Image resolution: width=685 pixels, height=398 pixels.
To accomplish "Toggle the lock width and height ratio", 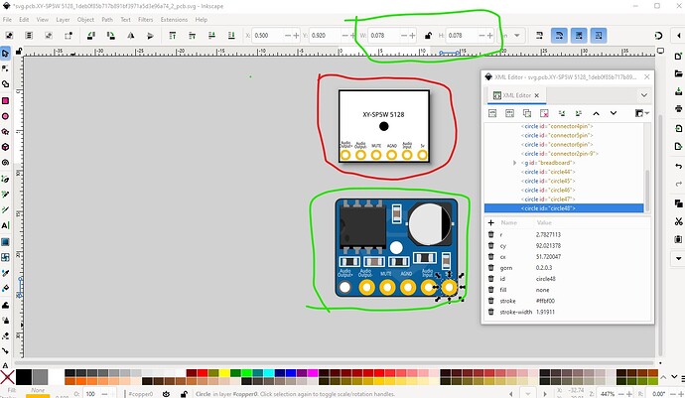I will tap(427, 35).
